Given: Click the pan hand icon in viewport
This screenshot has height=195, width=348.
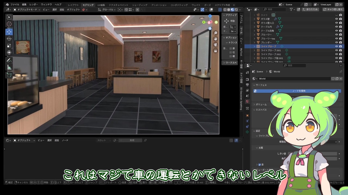Looking at the screenshot, I should click(x=216, y=39).
